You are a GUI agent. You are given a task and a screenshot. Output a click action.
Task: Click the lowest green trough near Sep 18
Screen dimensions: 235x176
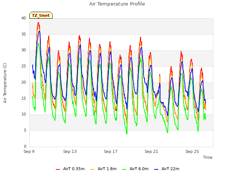coord(127,133)
